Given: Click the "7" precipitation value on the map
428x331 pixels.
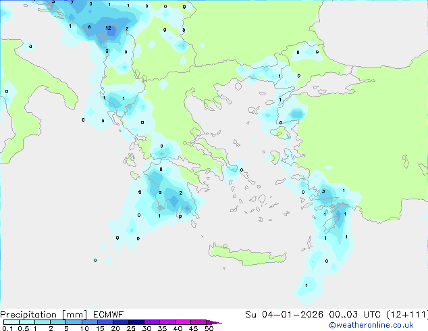Looking at the screenshot, I should 72,3.
